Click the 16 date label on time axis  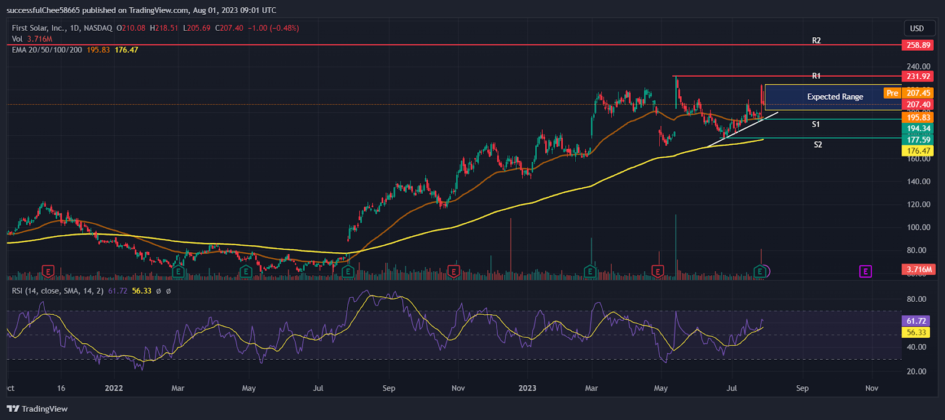click(61, 388)
